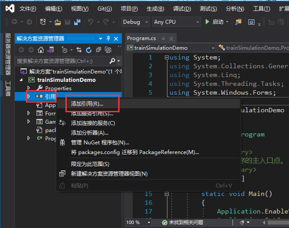The height and width of the screenshot is (228, 289).
Task: Click the redo arrow icon
Action: pyautogui.click(x=106, y=22)
